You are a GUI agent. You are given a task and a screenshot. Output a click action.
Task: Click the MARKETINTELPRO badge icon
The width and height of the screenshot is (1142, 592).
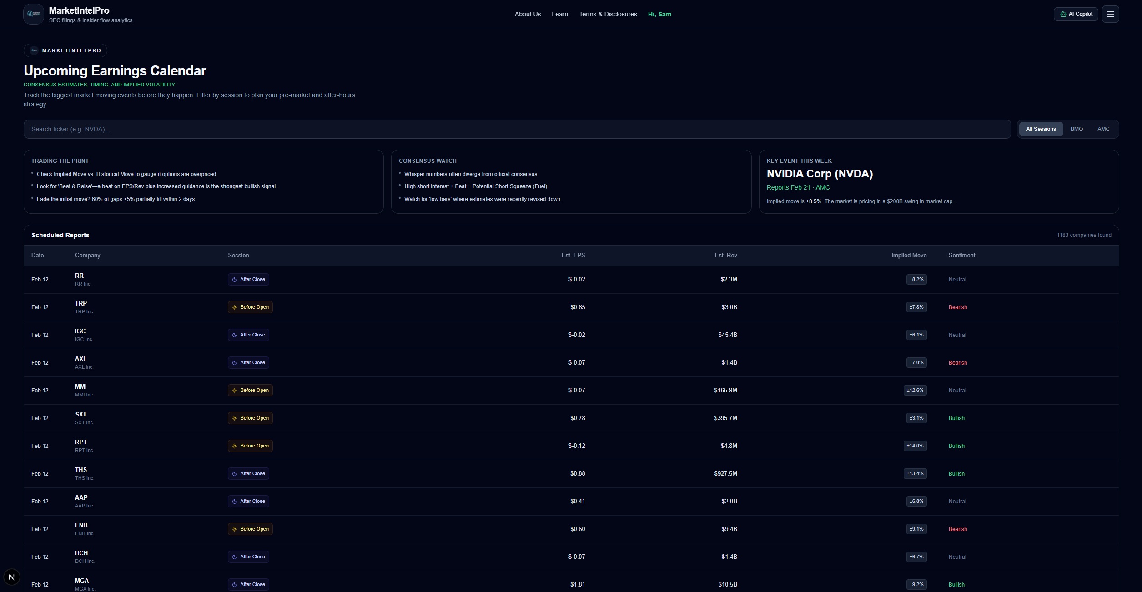[x=34, y=50]
